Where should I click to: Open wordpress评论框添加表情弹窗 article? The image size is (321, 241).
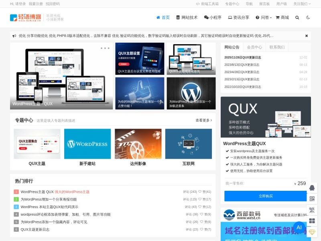tap(65, 214)
